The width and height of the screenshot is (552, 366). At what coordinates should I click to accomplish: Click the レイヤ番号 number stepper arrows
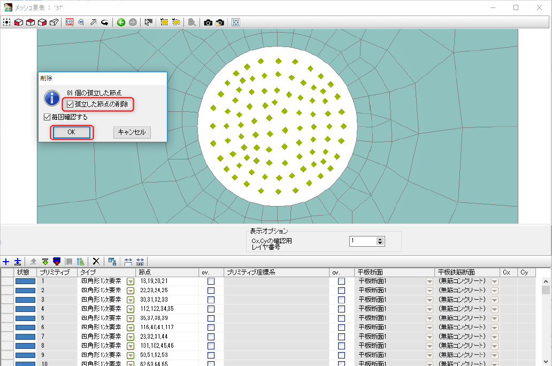(x=380, y=241)
